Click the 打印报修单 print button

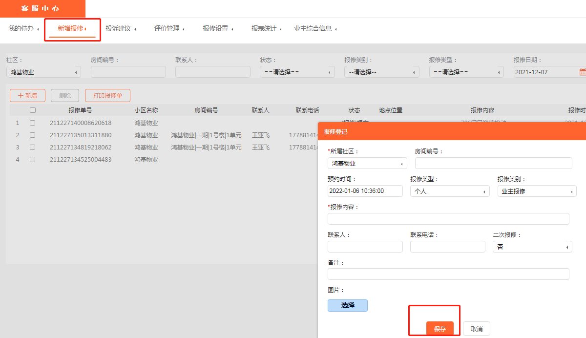coord(107,96)
